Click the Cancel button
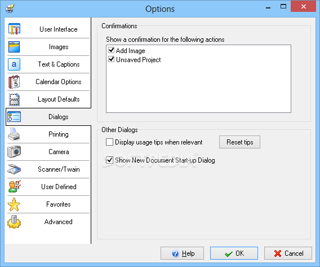Screen dimensions: 320x267 (288, 253)
